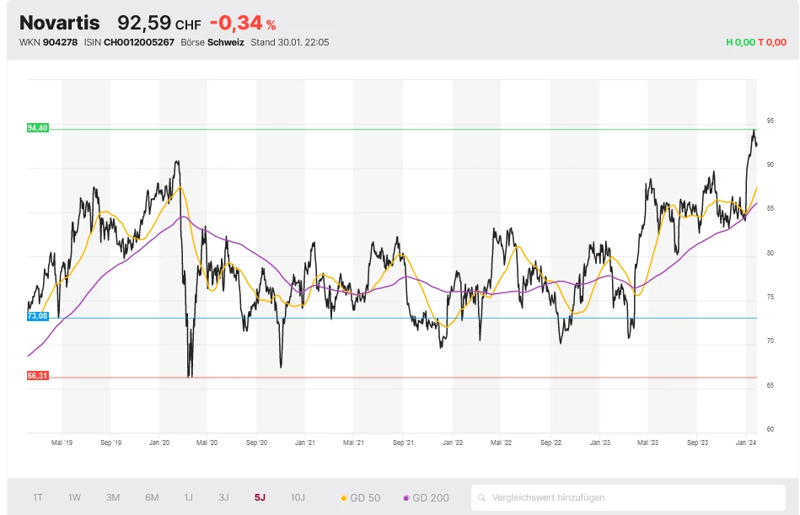This screenshot has width=800, height=515.
Task: Click the green H 0,00 indicator
Action: tap(738, 42)
